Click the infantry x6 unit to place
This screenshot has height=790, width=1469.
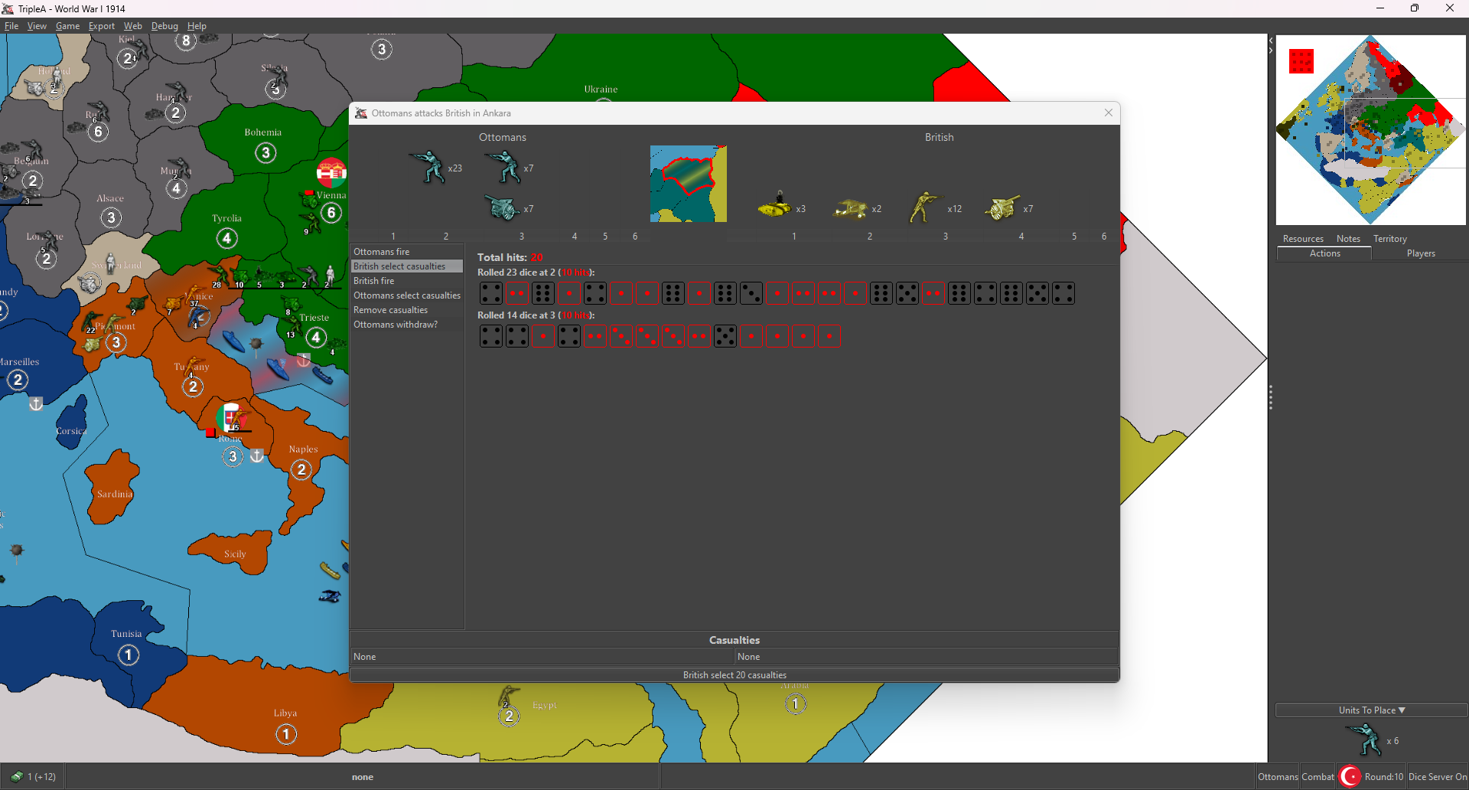click(x=1364, y=740)
